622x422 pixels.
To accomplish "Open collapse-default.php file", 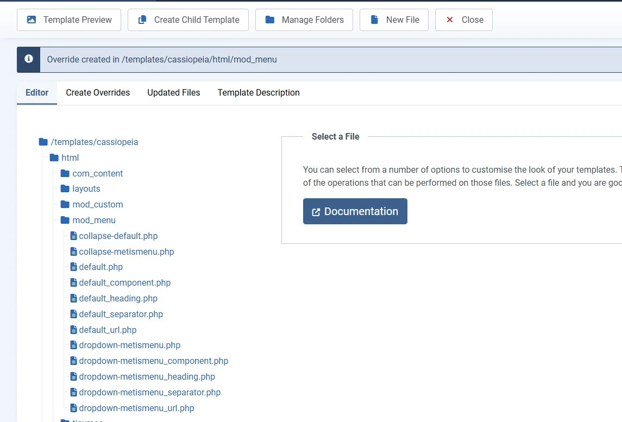I will click(114, 236).
